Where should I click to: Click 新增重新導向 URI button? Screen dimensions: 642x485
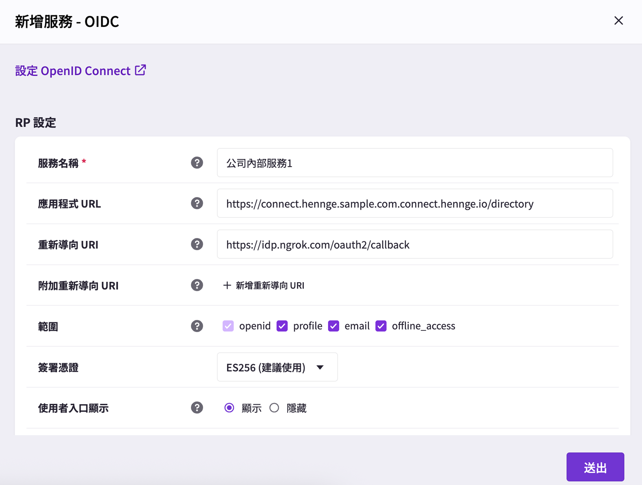tap(263, 286)
